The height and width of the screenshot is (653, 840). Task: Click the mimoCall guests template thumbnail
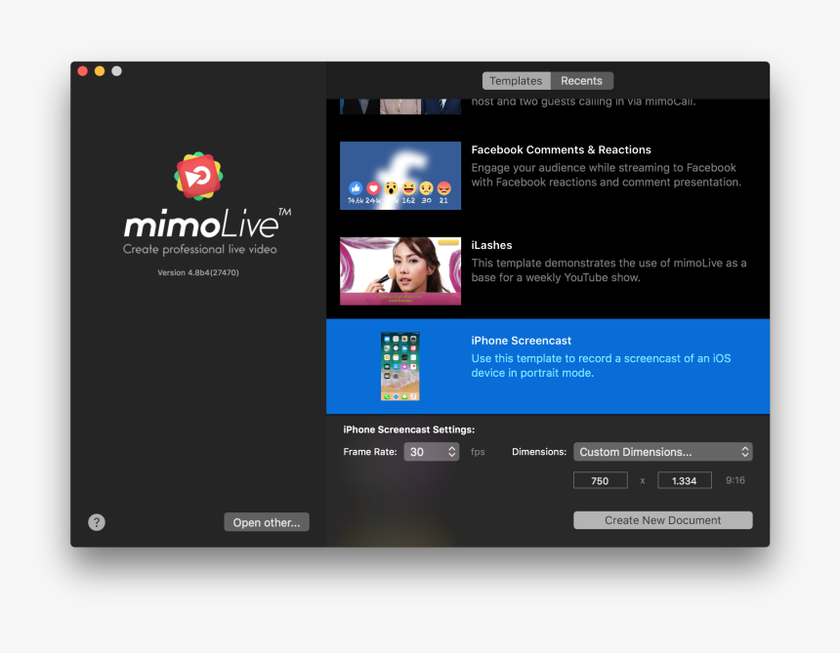(400, 102)
